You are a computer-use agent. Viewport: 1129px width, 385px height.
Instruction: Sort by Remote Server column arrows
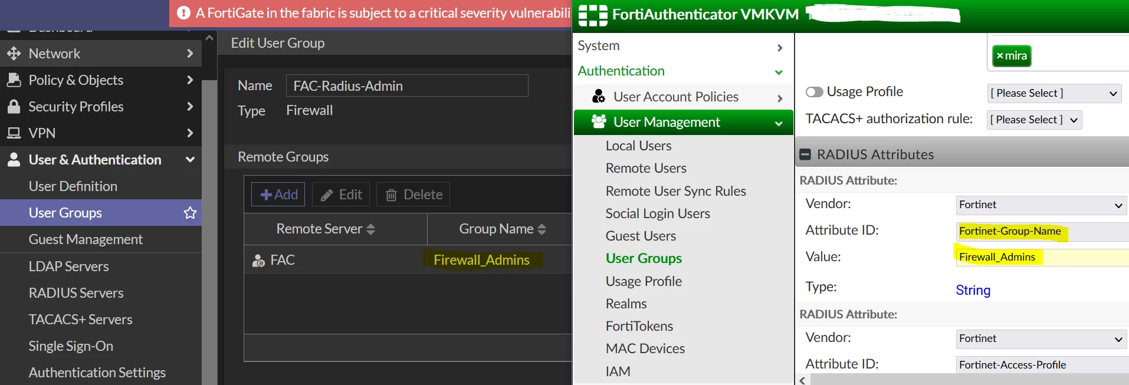(x=371, y=229)
